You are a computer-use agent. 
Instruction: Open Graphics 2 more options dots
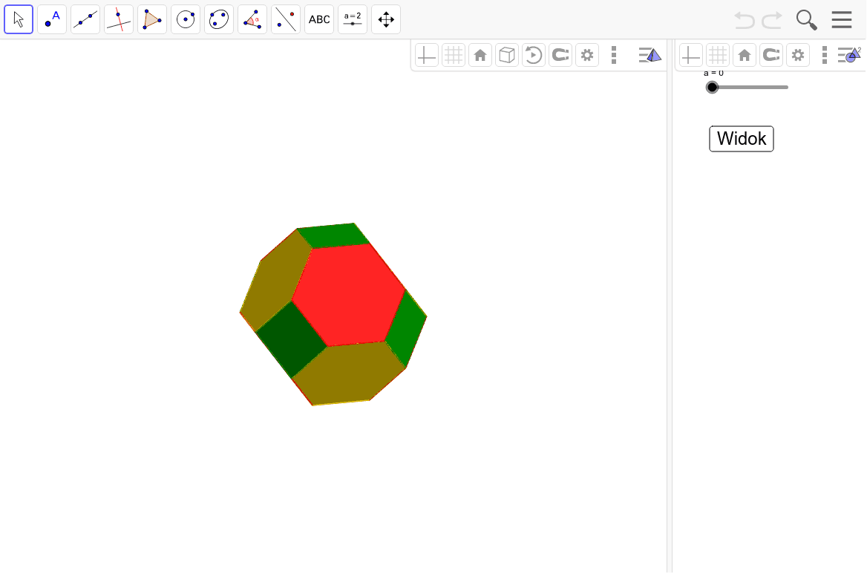[x=825, y=55]
